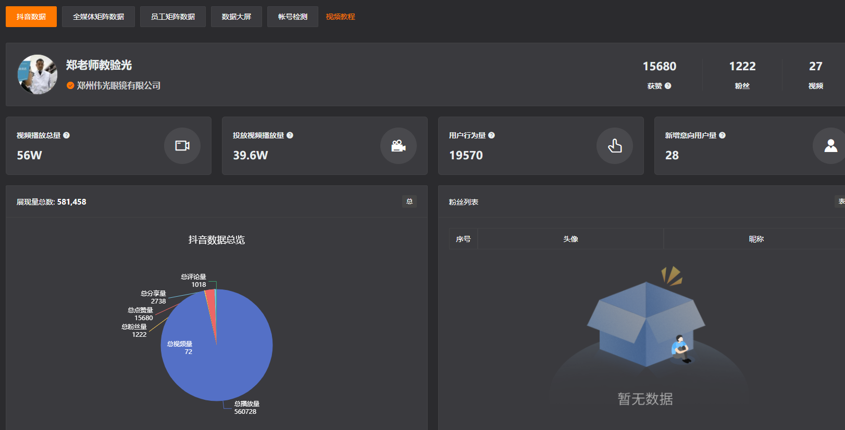Click the 1222 粉丝 count
Screen dimensions: 845x430
(x=742, y=67)
